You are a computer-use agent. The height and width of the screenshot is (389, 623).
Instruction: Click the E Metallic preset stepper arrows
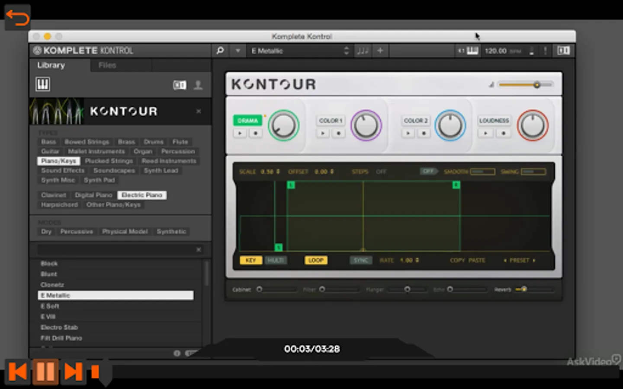[x=346, y=51]
